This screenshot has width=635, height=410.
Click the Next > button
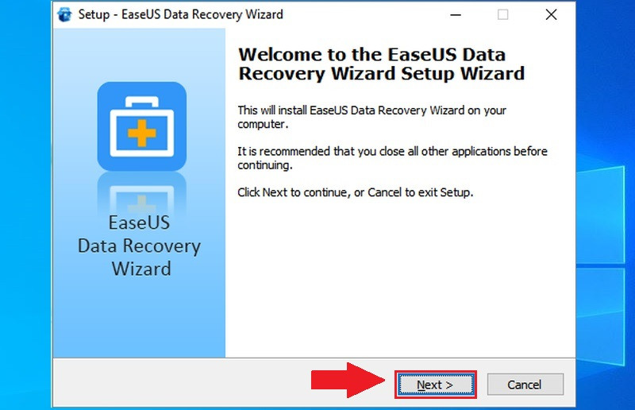coord(435,385)
